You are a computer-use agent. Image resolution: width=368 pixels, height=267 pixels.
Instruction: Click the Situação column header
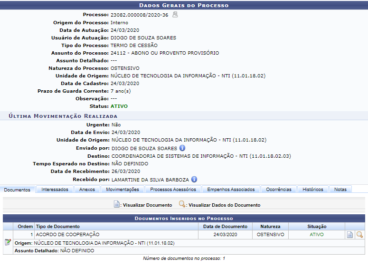pyautogui.click(x=316, y=227)
